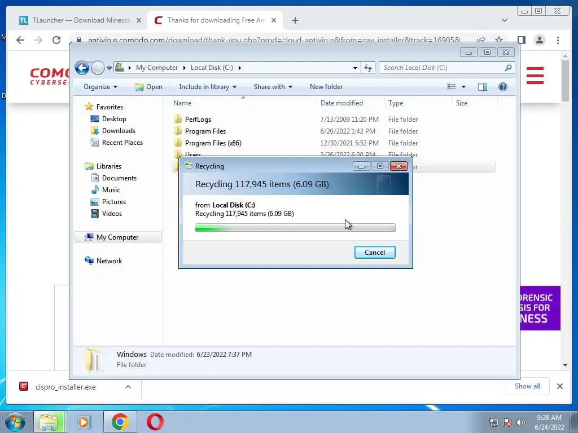Viewport: 578px width, 433px height.
Task: Open a new browser tab with the plus icon
Action: (x=295, y=20)
